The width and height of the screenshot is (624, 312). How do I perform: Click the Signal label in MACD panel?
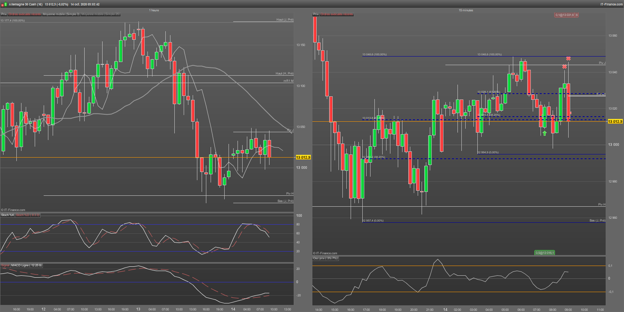5,265
